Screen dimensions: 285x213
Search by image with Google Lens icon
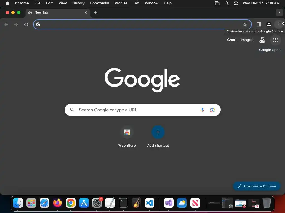point(212,110)
